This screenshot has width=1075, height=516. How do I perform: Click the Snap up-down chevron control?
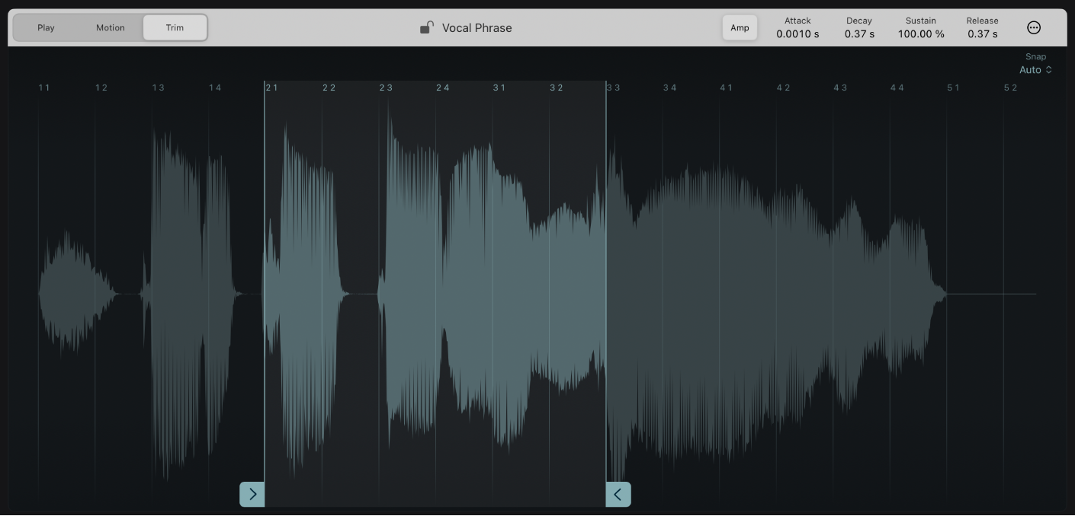1050,69
